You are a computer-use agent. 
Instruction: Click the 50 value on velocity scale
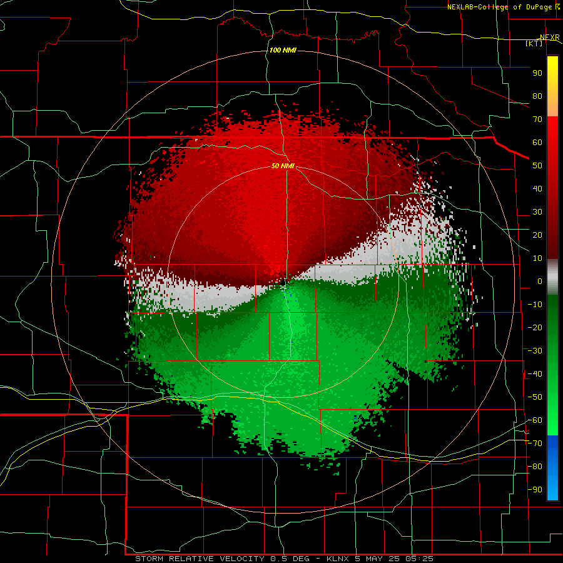(537, 166)
